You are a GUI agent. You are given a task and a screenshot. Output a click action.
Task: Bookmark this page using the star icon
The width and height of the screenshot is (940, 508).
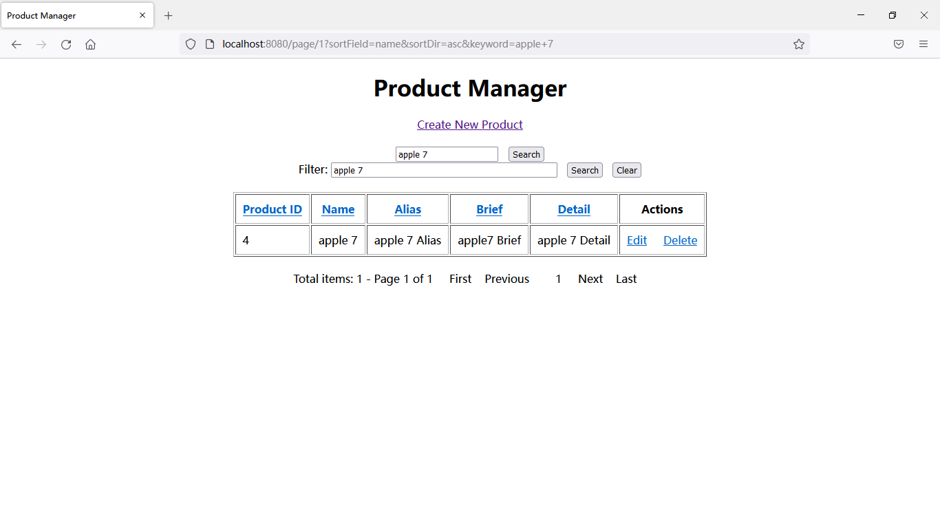[x=799, y=44]
